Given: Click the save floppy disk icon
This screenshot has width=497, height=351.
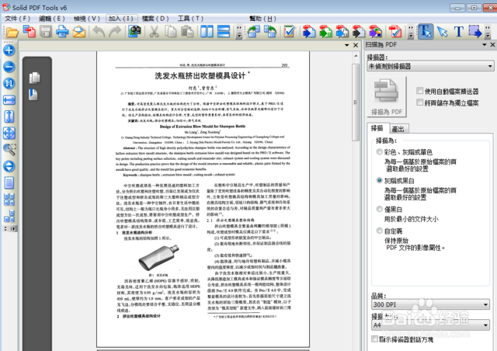Looking at the screenshot, I should (46, 32).
